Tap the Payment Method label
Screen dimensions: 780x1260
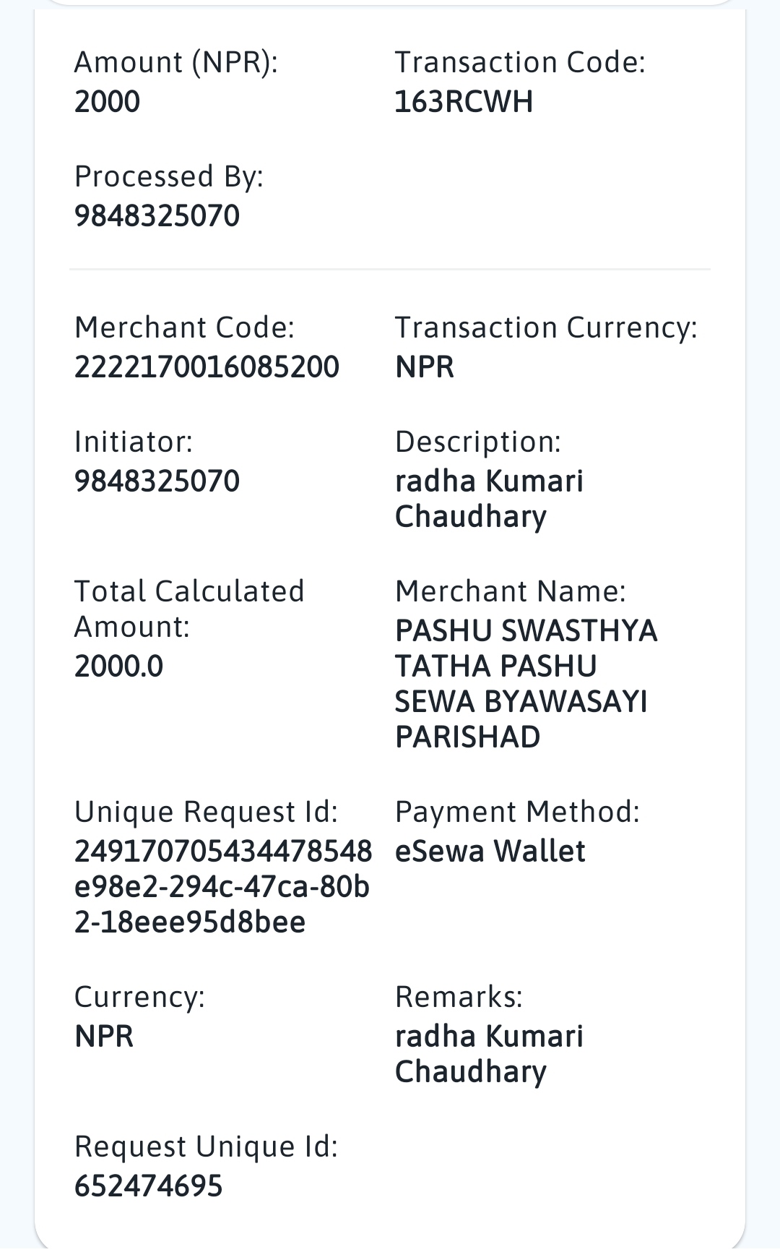[517, 812]
